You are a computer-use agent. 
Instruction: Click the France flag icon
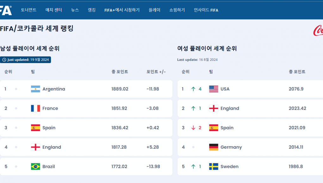tap(35, 109)
